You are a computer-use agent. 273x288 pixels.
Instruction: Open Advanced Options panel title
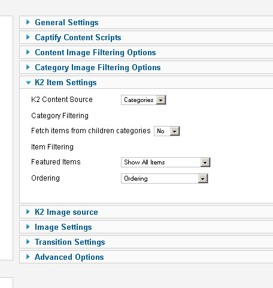(69, 257)
